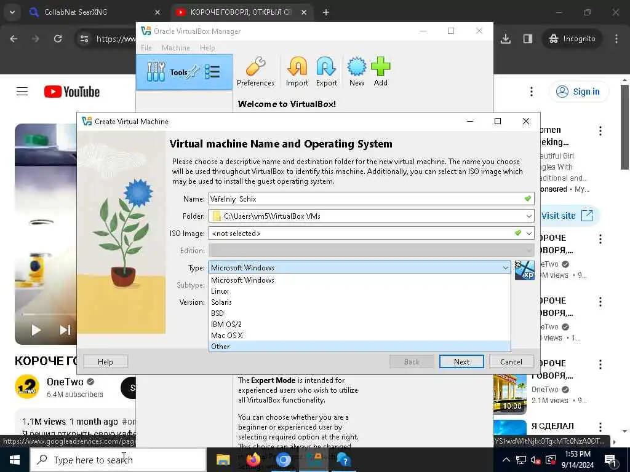Skip to next YouTube video

(65, 330)
